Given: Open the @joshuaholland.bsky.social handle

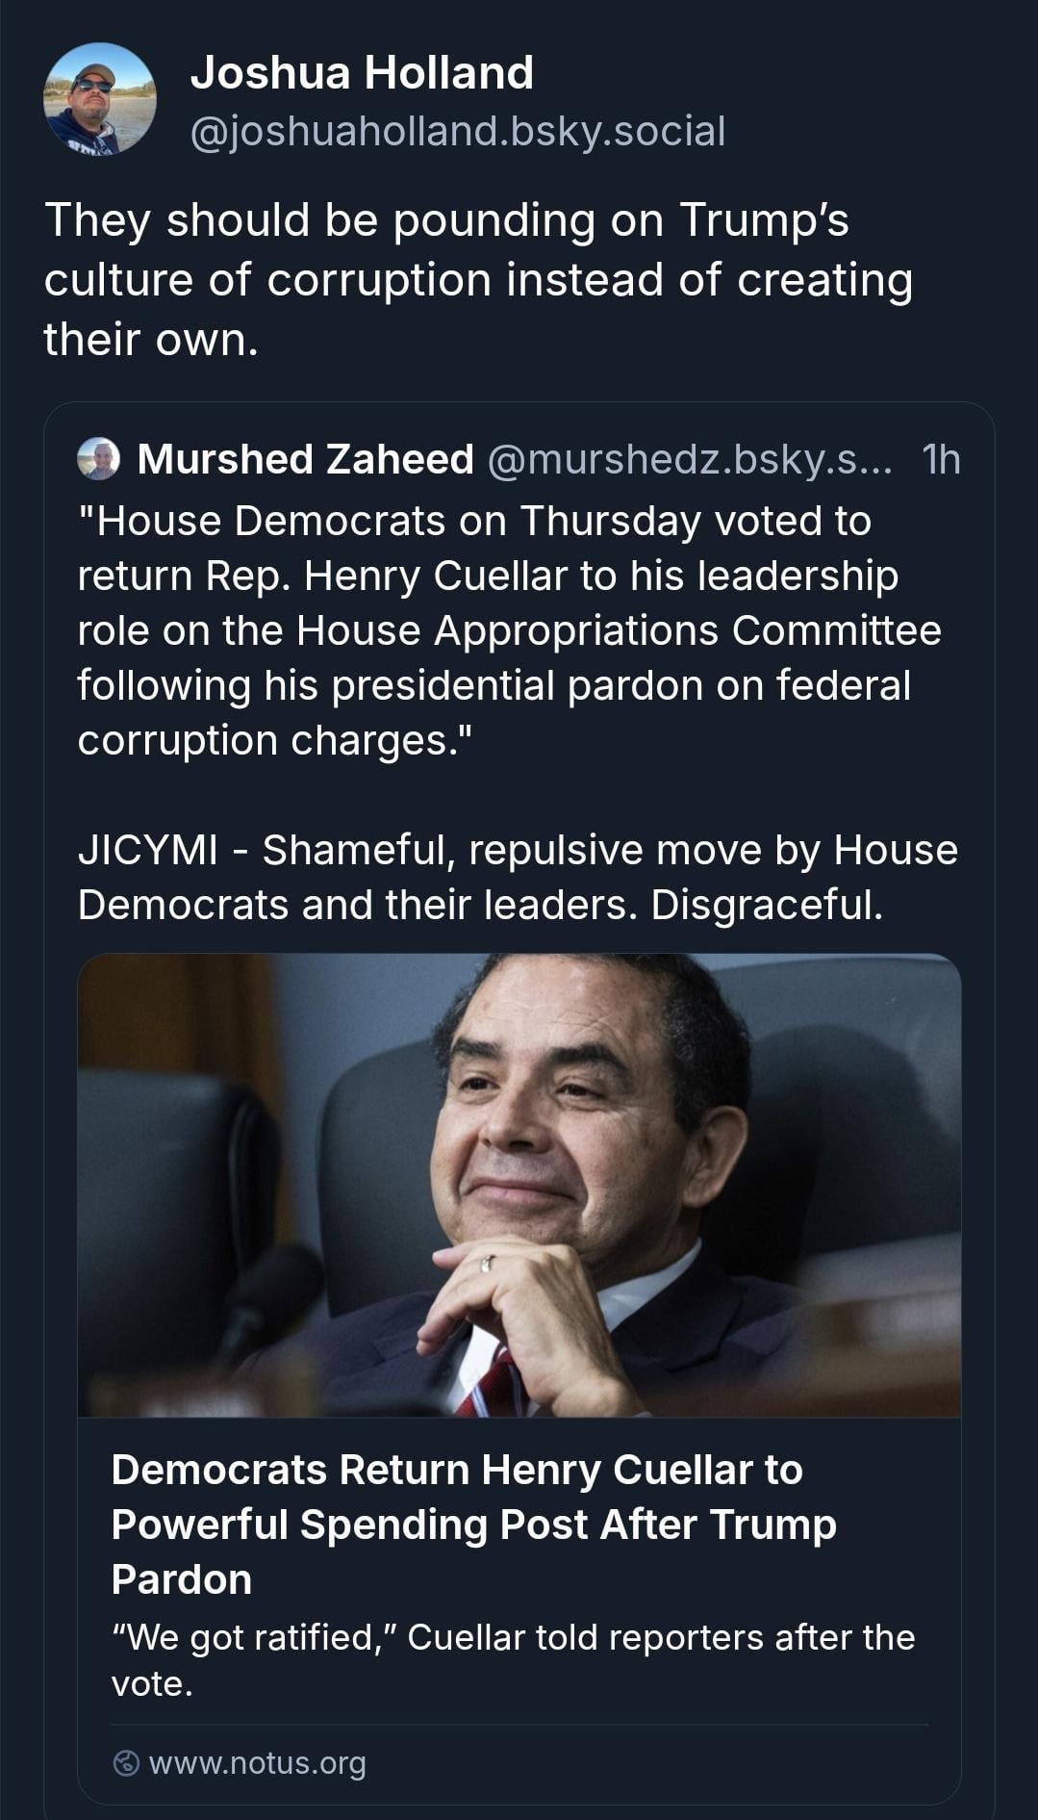Looking at the screenshot, I should coord(458,131).
